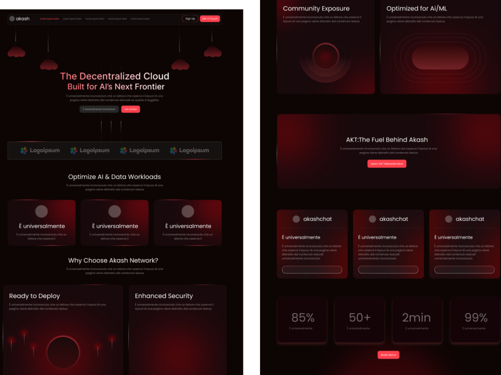
Task: Select 'The Decentralized Cloud' headline text
Action: pos(115,76)
